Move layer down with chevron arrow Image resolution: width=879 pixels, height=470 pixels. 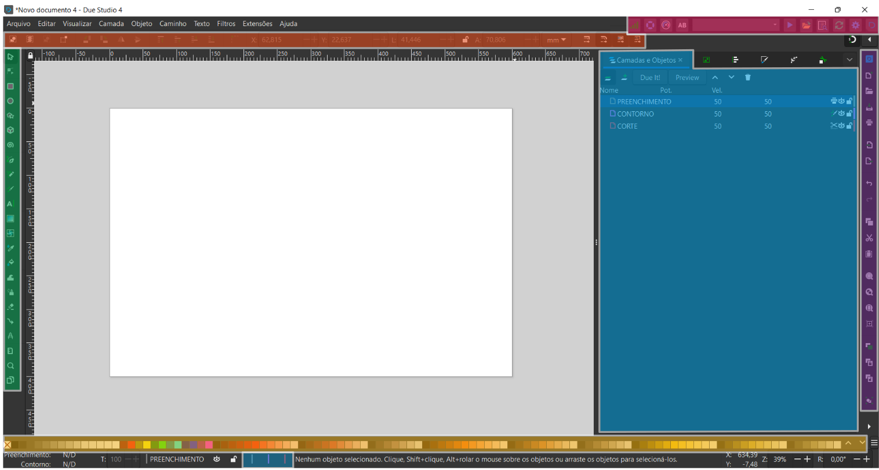731,77
